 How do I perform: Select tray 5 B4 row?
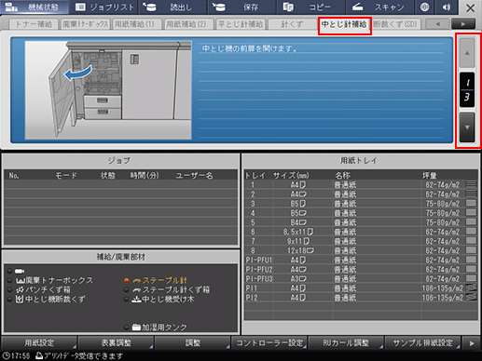(x=361, y=222)
